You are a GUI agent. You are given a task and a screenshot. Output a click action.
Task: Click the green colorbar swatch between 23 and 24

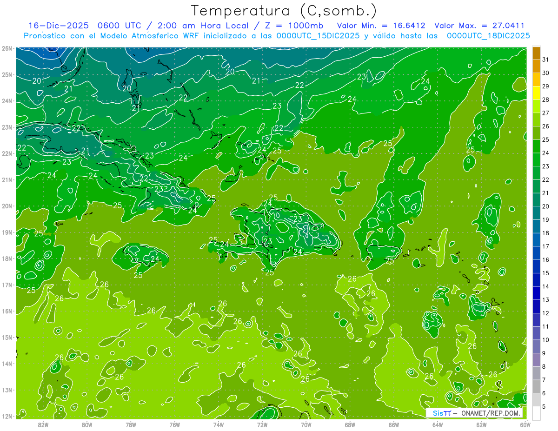(x=537, y=159)
